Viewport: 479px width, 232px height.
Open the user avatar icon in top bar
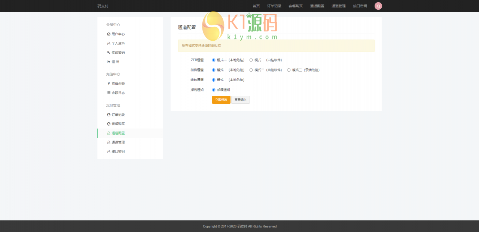[x=378, y=6]
